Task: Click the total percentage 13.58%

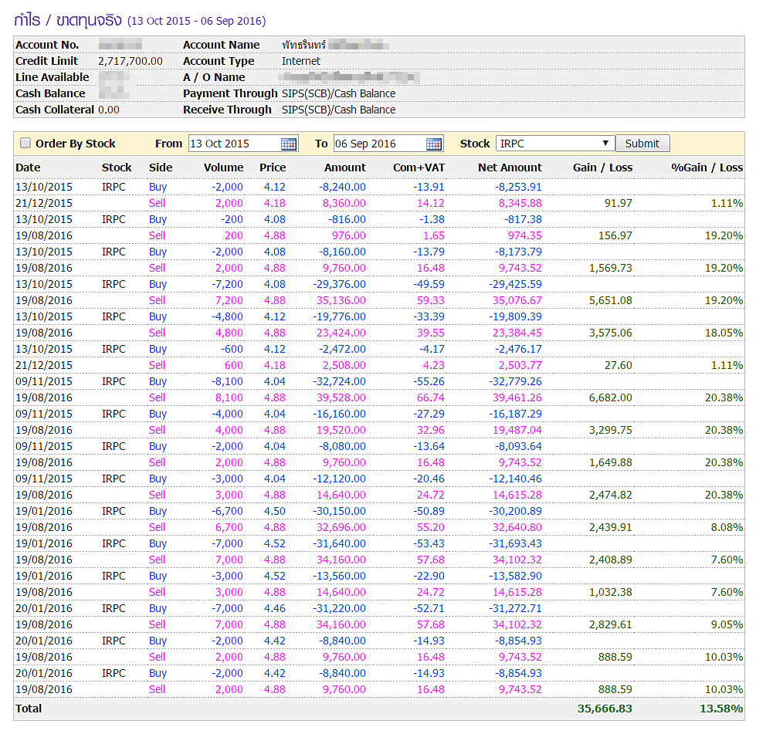Action: coord(722,709)
